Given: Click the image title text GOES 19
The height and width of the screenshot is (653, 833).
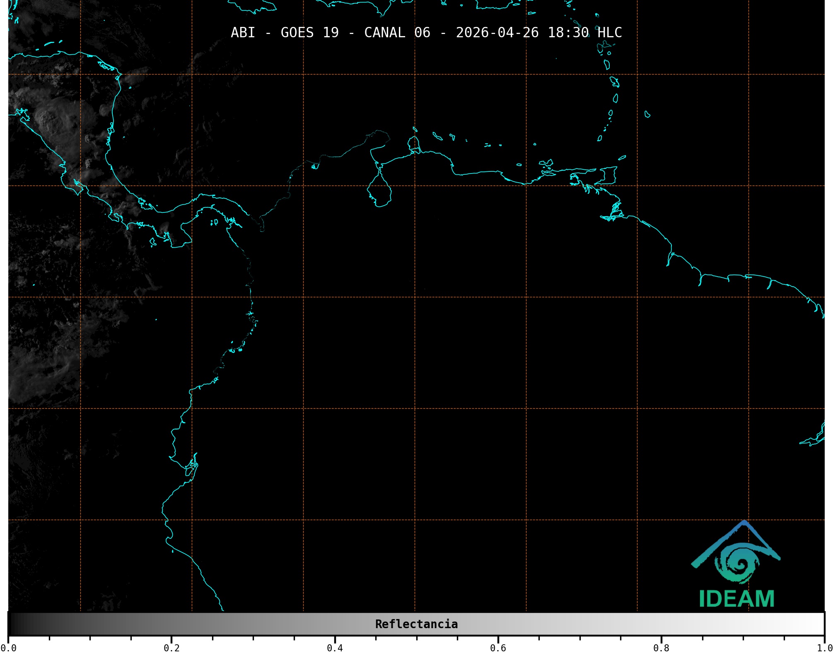Looking at the screenshot, I should click(x=309, y=33).
